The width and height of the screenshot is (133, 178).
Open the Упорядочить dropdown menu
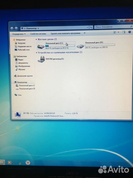point(19,34)
